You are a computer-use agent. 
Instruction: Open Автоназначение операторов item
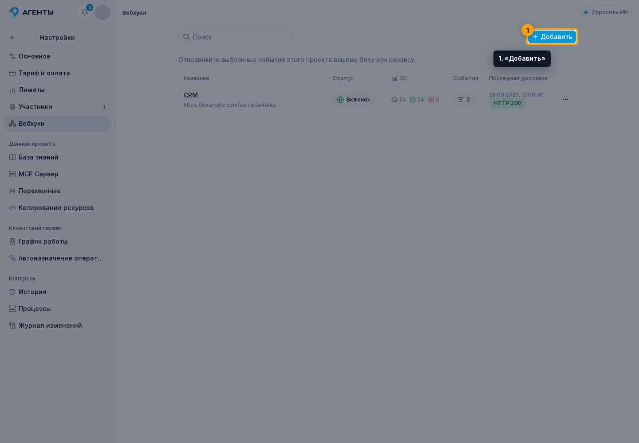click(57, 258)
